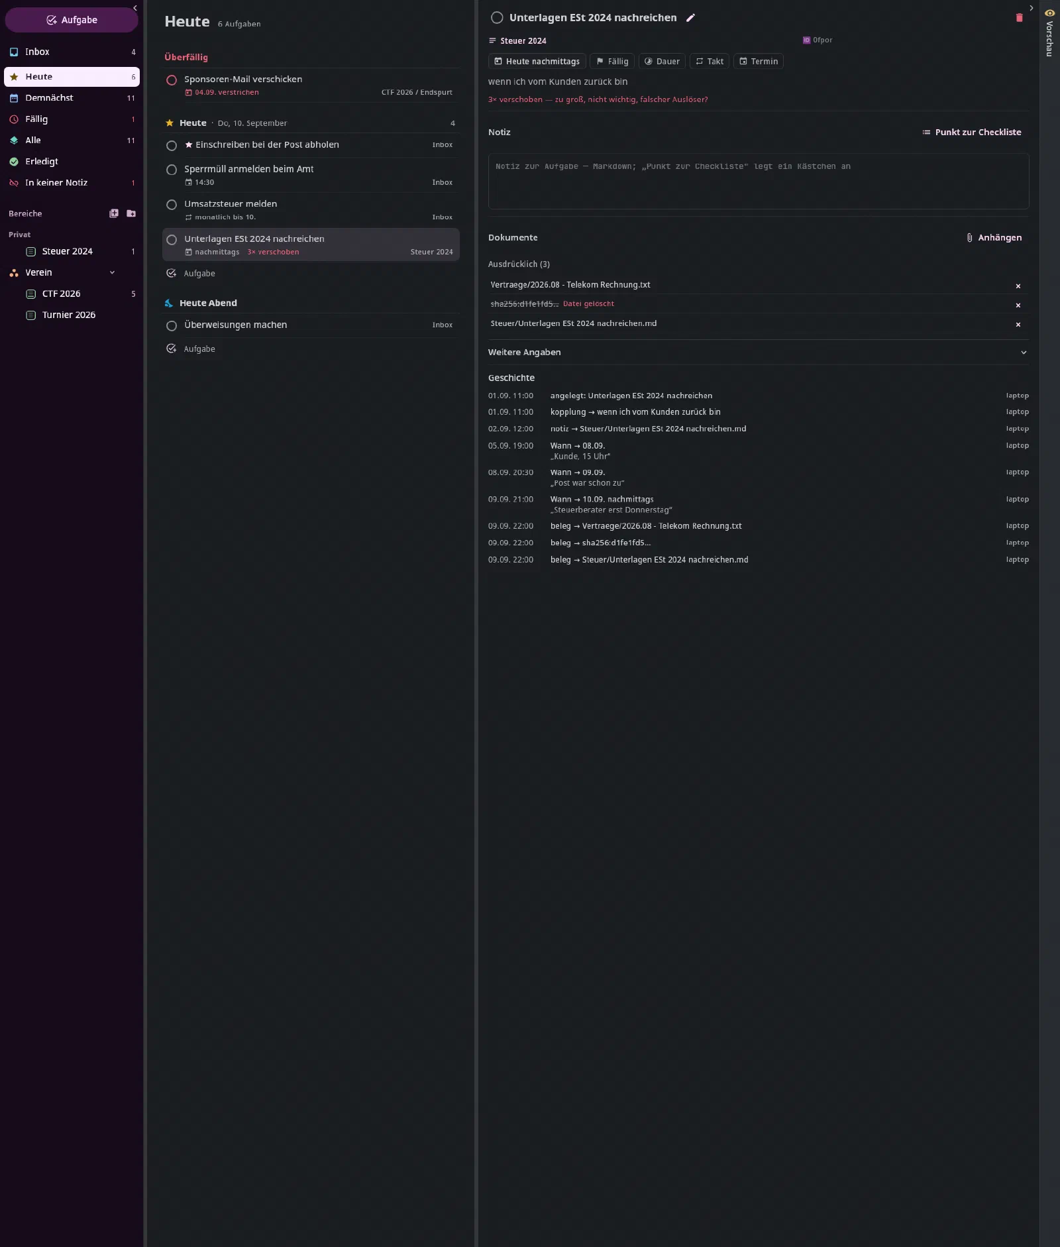
Task: Click the pencil icon to rename the task
Action: [x=690, y=18]
